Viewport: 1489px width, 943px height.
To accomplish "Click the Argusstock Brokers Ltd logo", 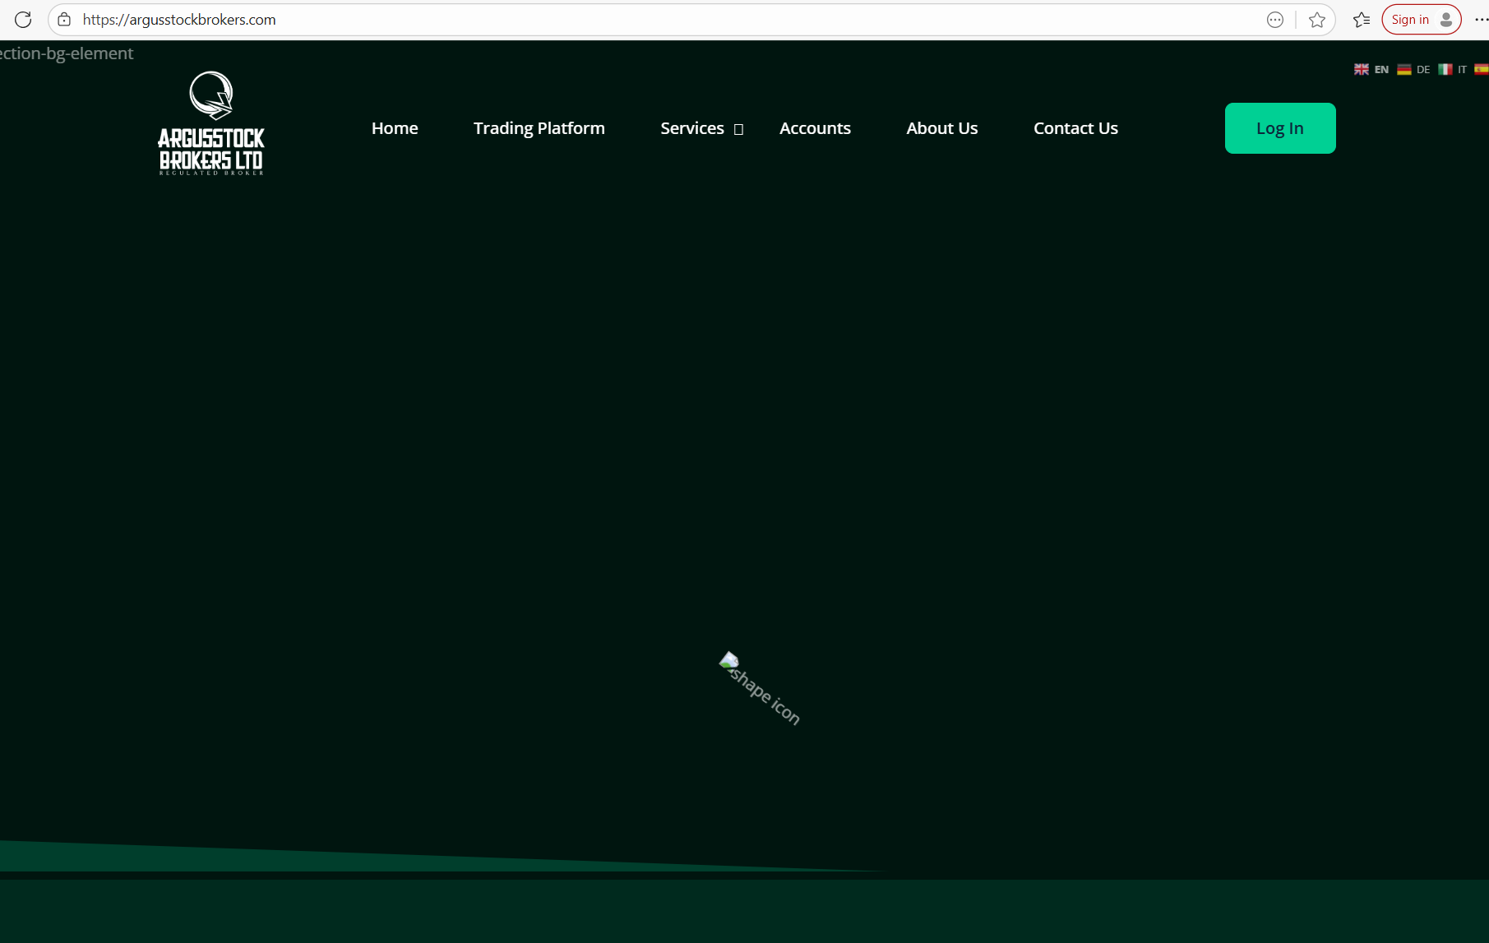I will click(211, 123).
